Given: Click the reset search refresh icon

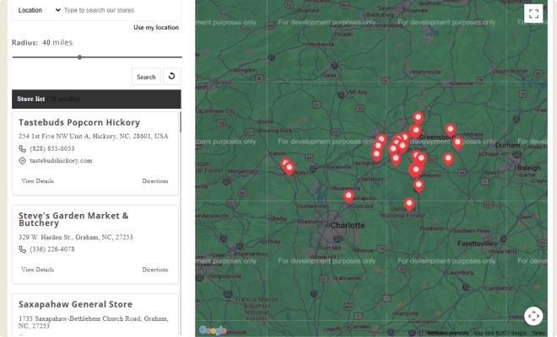Looking at the screenshot, I should pyautogui.click(x=171, y=77).
